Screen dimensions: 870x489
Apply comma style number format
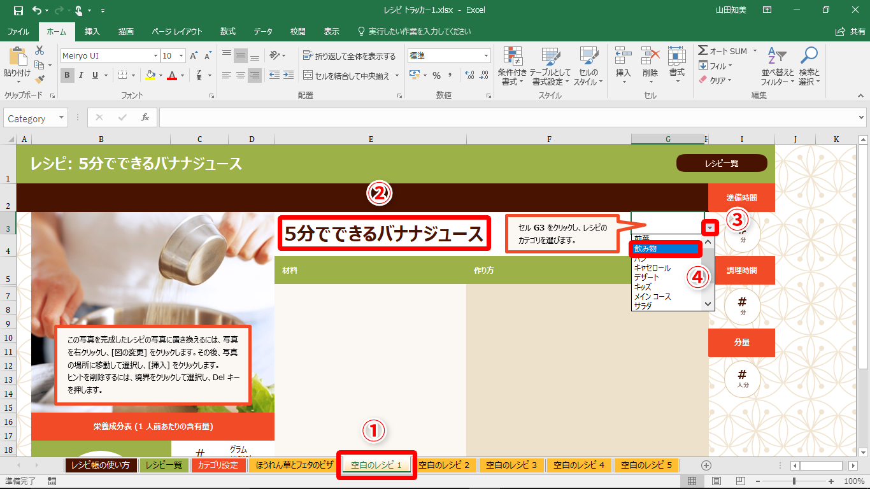(451, 75)
